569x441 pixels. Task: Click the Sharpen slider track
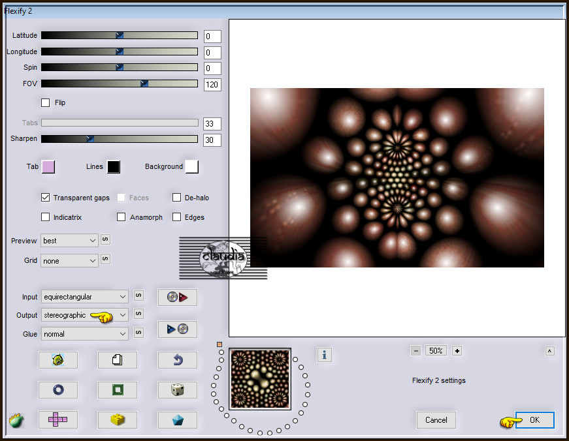coord(120,138)
